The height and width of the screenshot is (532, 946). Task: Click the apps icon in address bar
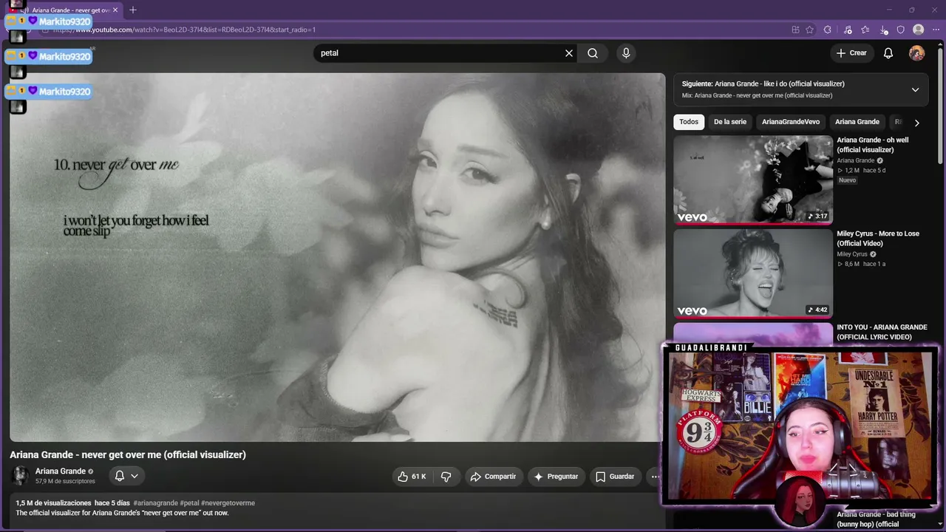(x=795, y=30)
